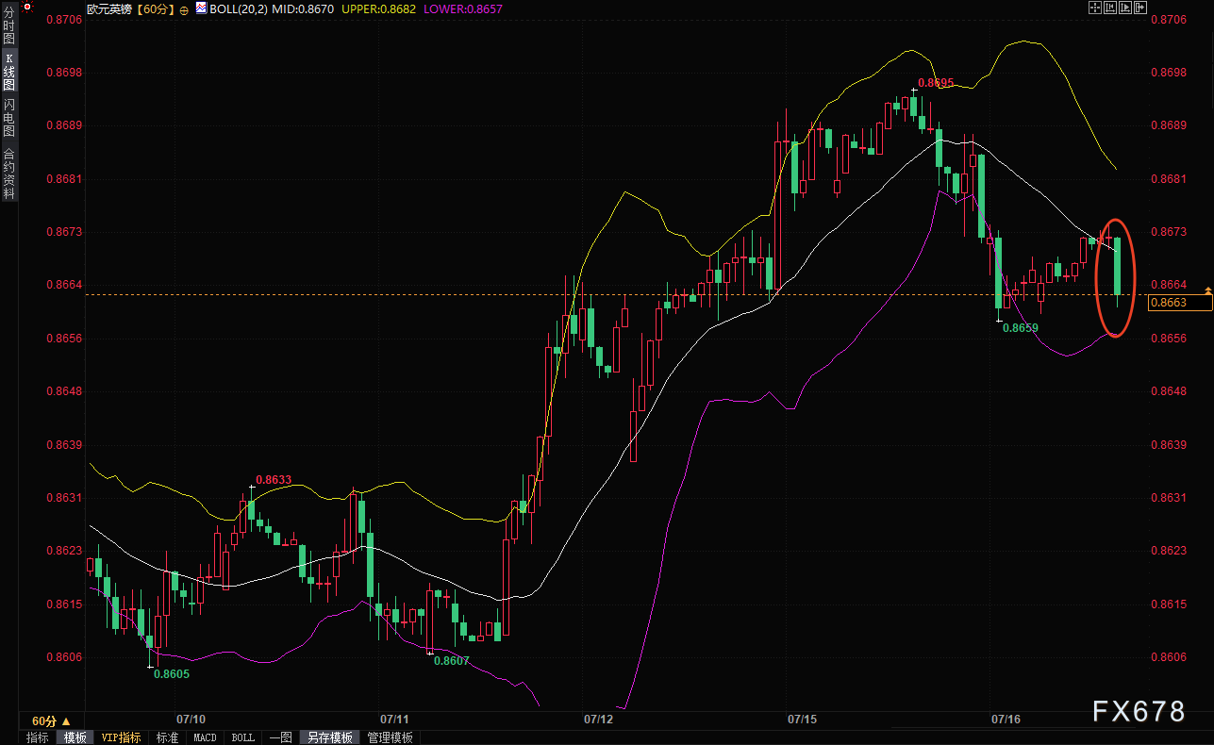The width and height of the screenshot is (1214, 745).
Task: Switch to the 指标 bottom tab
Action: 38,737
